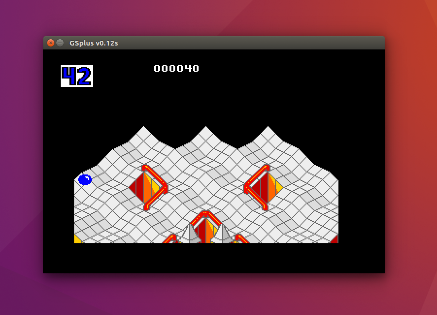Click the 42 countdown timer box
437x315 pixels.
pos(77,76)
